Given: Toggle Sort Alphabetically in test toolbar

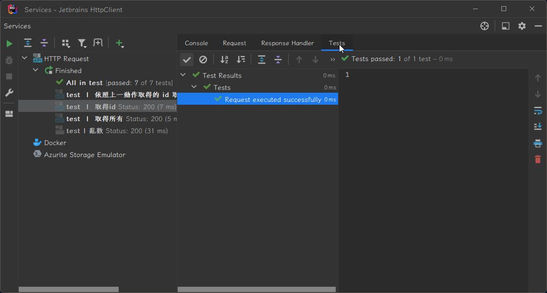Looking at the screenshot, I should [x=224, y=60].
